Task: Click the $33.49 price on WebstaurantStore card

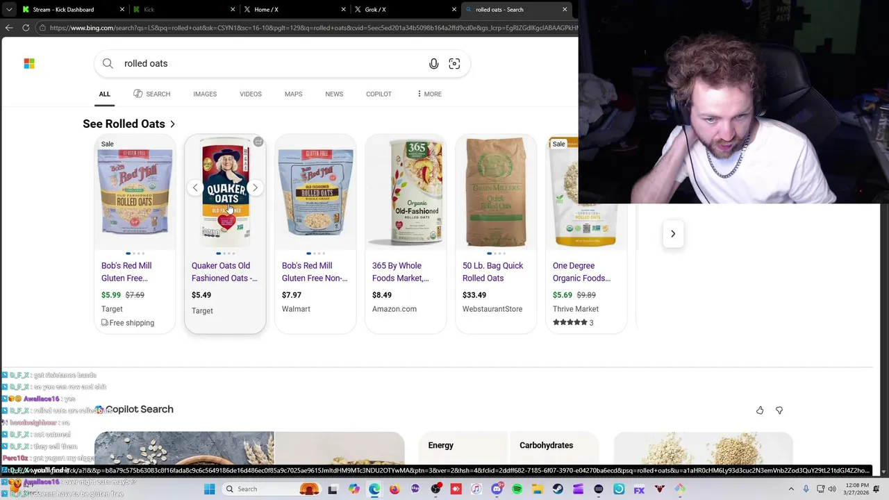Action: click(474, 295)
